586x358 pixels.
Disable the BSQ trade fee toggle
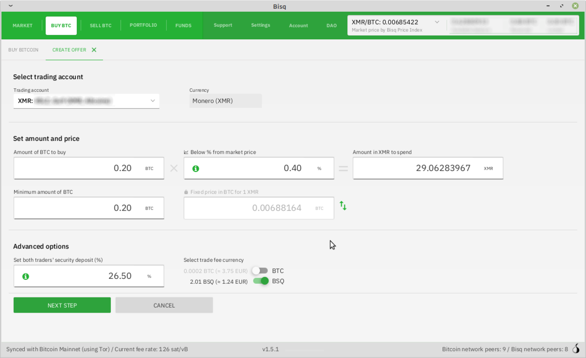click(x=261, y=281)
